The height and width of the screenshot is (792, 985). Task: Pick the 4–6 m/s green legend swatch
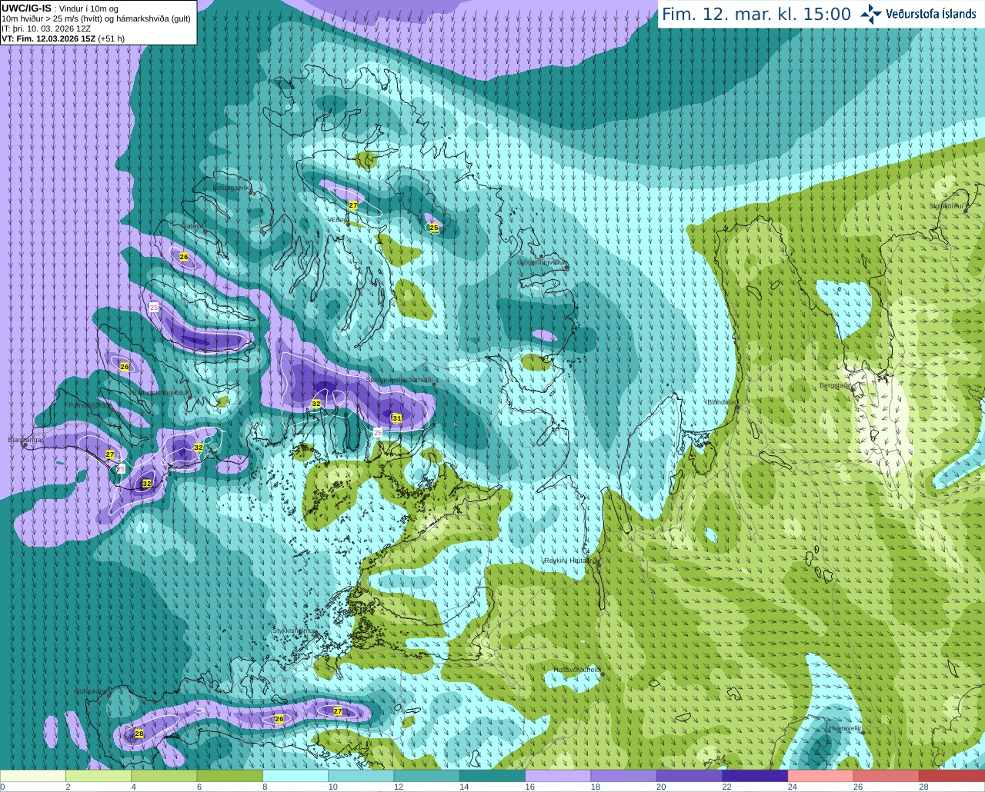(164, 775)
